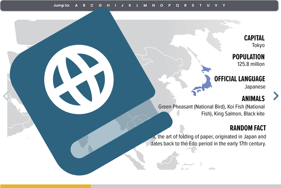Jump to letter Y in index

pyautogui.click(x=224, y=6)
